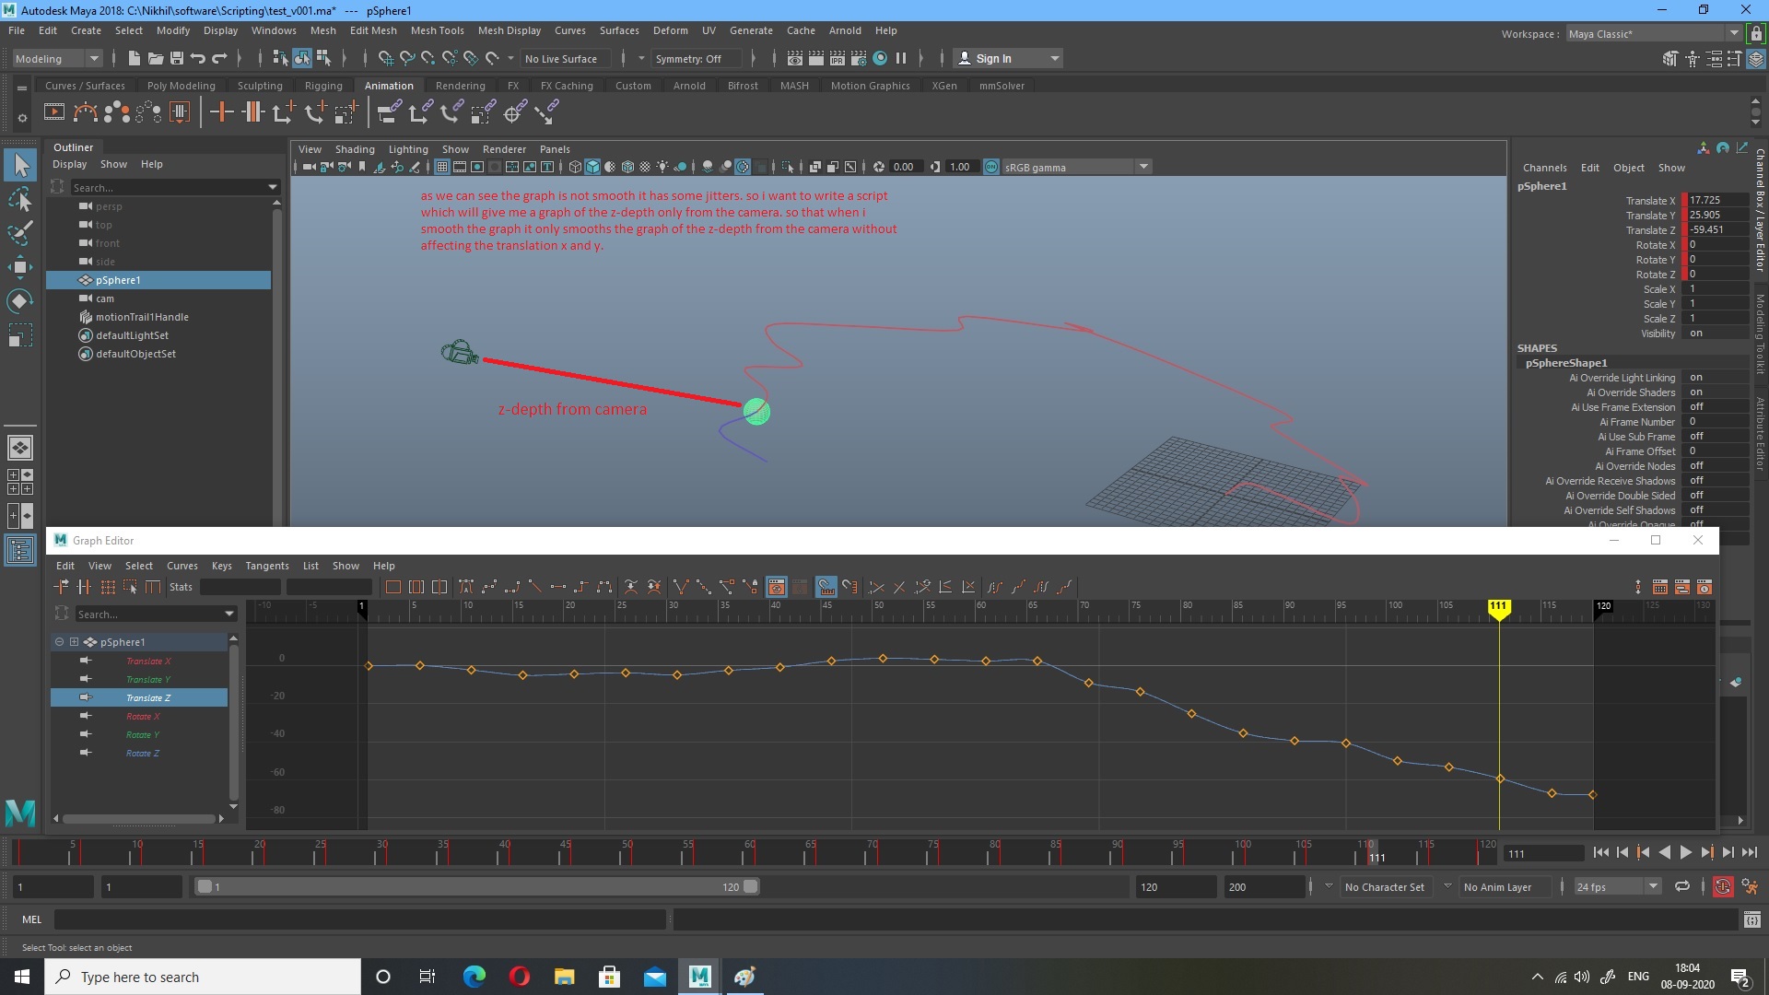1769x995 pixels.
Task: Switch to the Rigging shelf tab
Action: [322, 86]
